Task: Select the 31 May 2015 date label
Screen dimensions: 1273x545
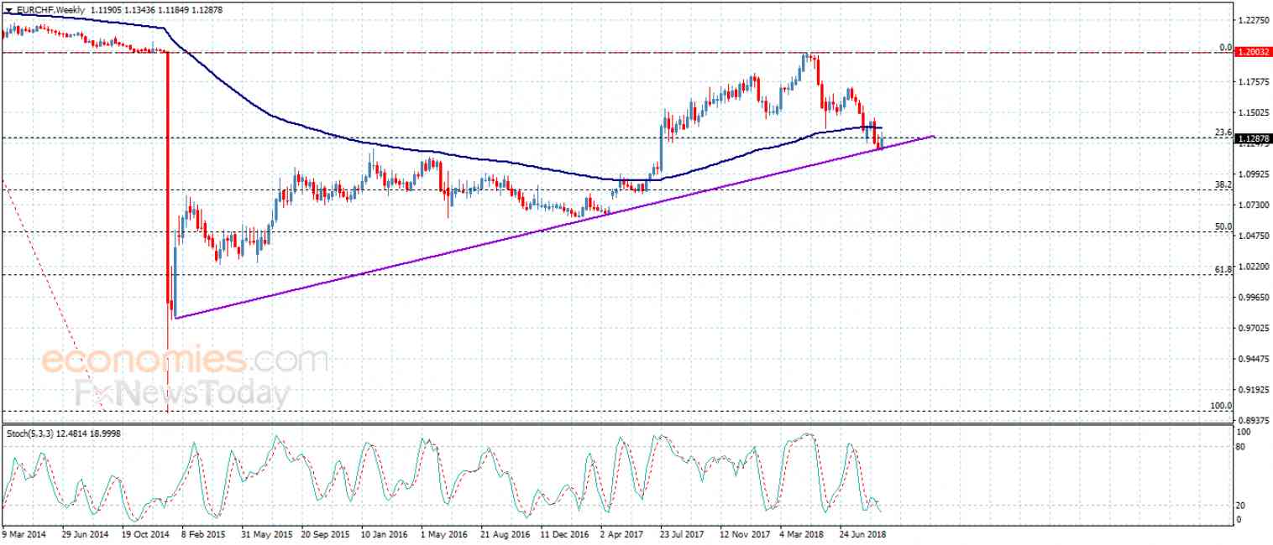Action: [266, 533]
